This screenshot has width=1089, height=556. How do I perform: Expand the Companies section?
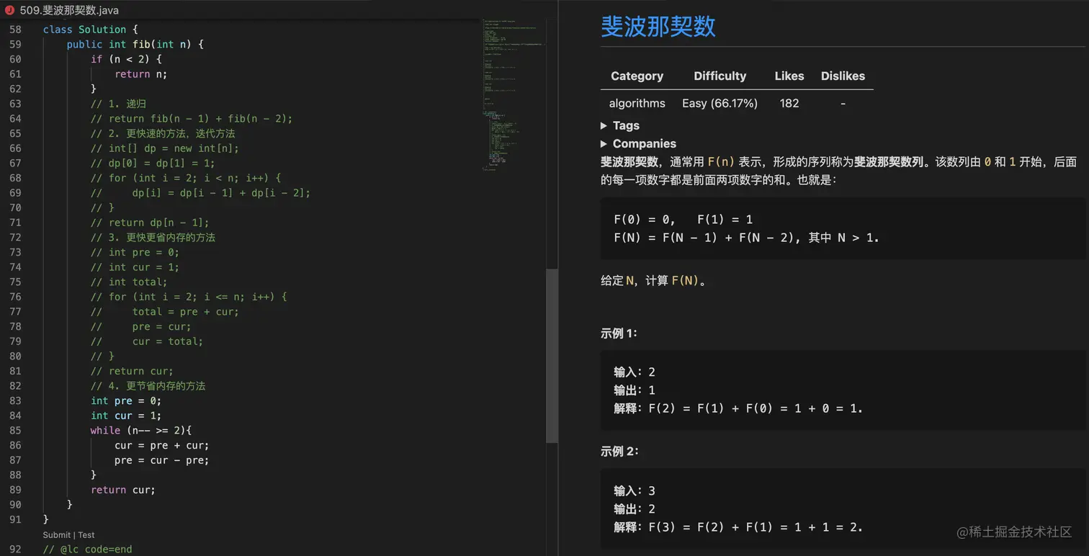[643, 143]
